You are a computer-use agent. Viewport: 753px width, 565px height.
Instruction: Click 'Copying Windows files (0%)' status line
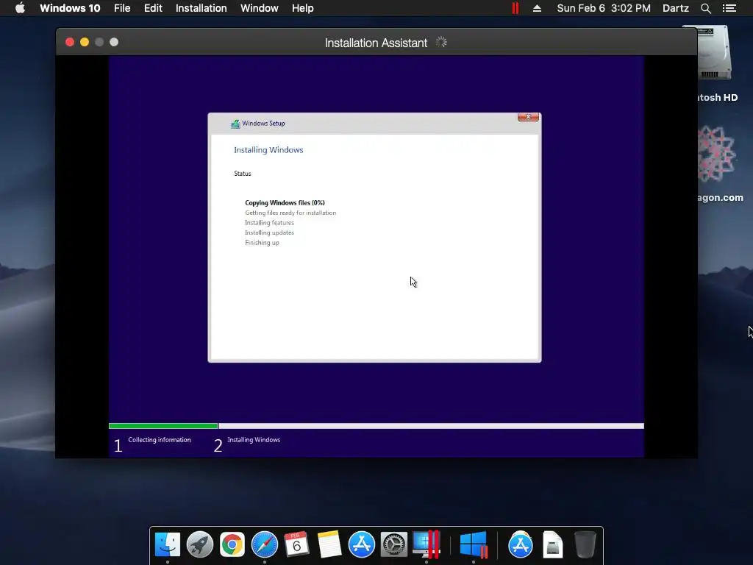(285, 203)
